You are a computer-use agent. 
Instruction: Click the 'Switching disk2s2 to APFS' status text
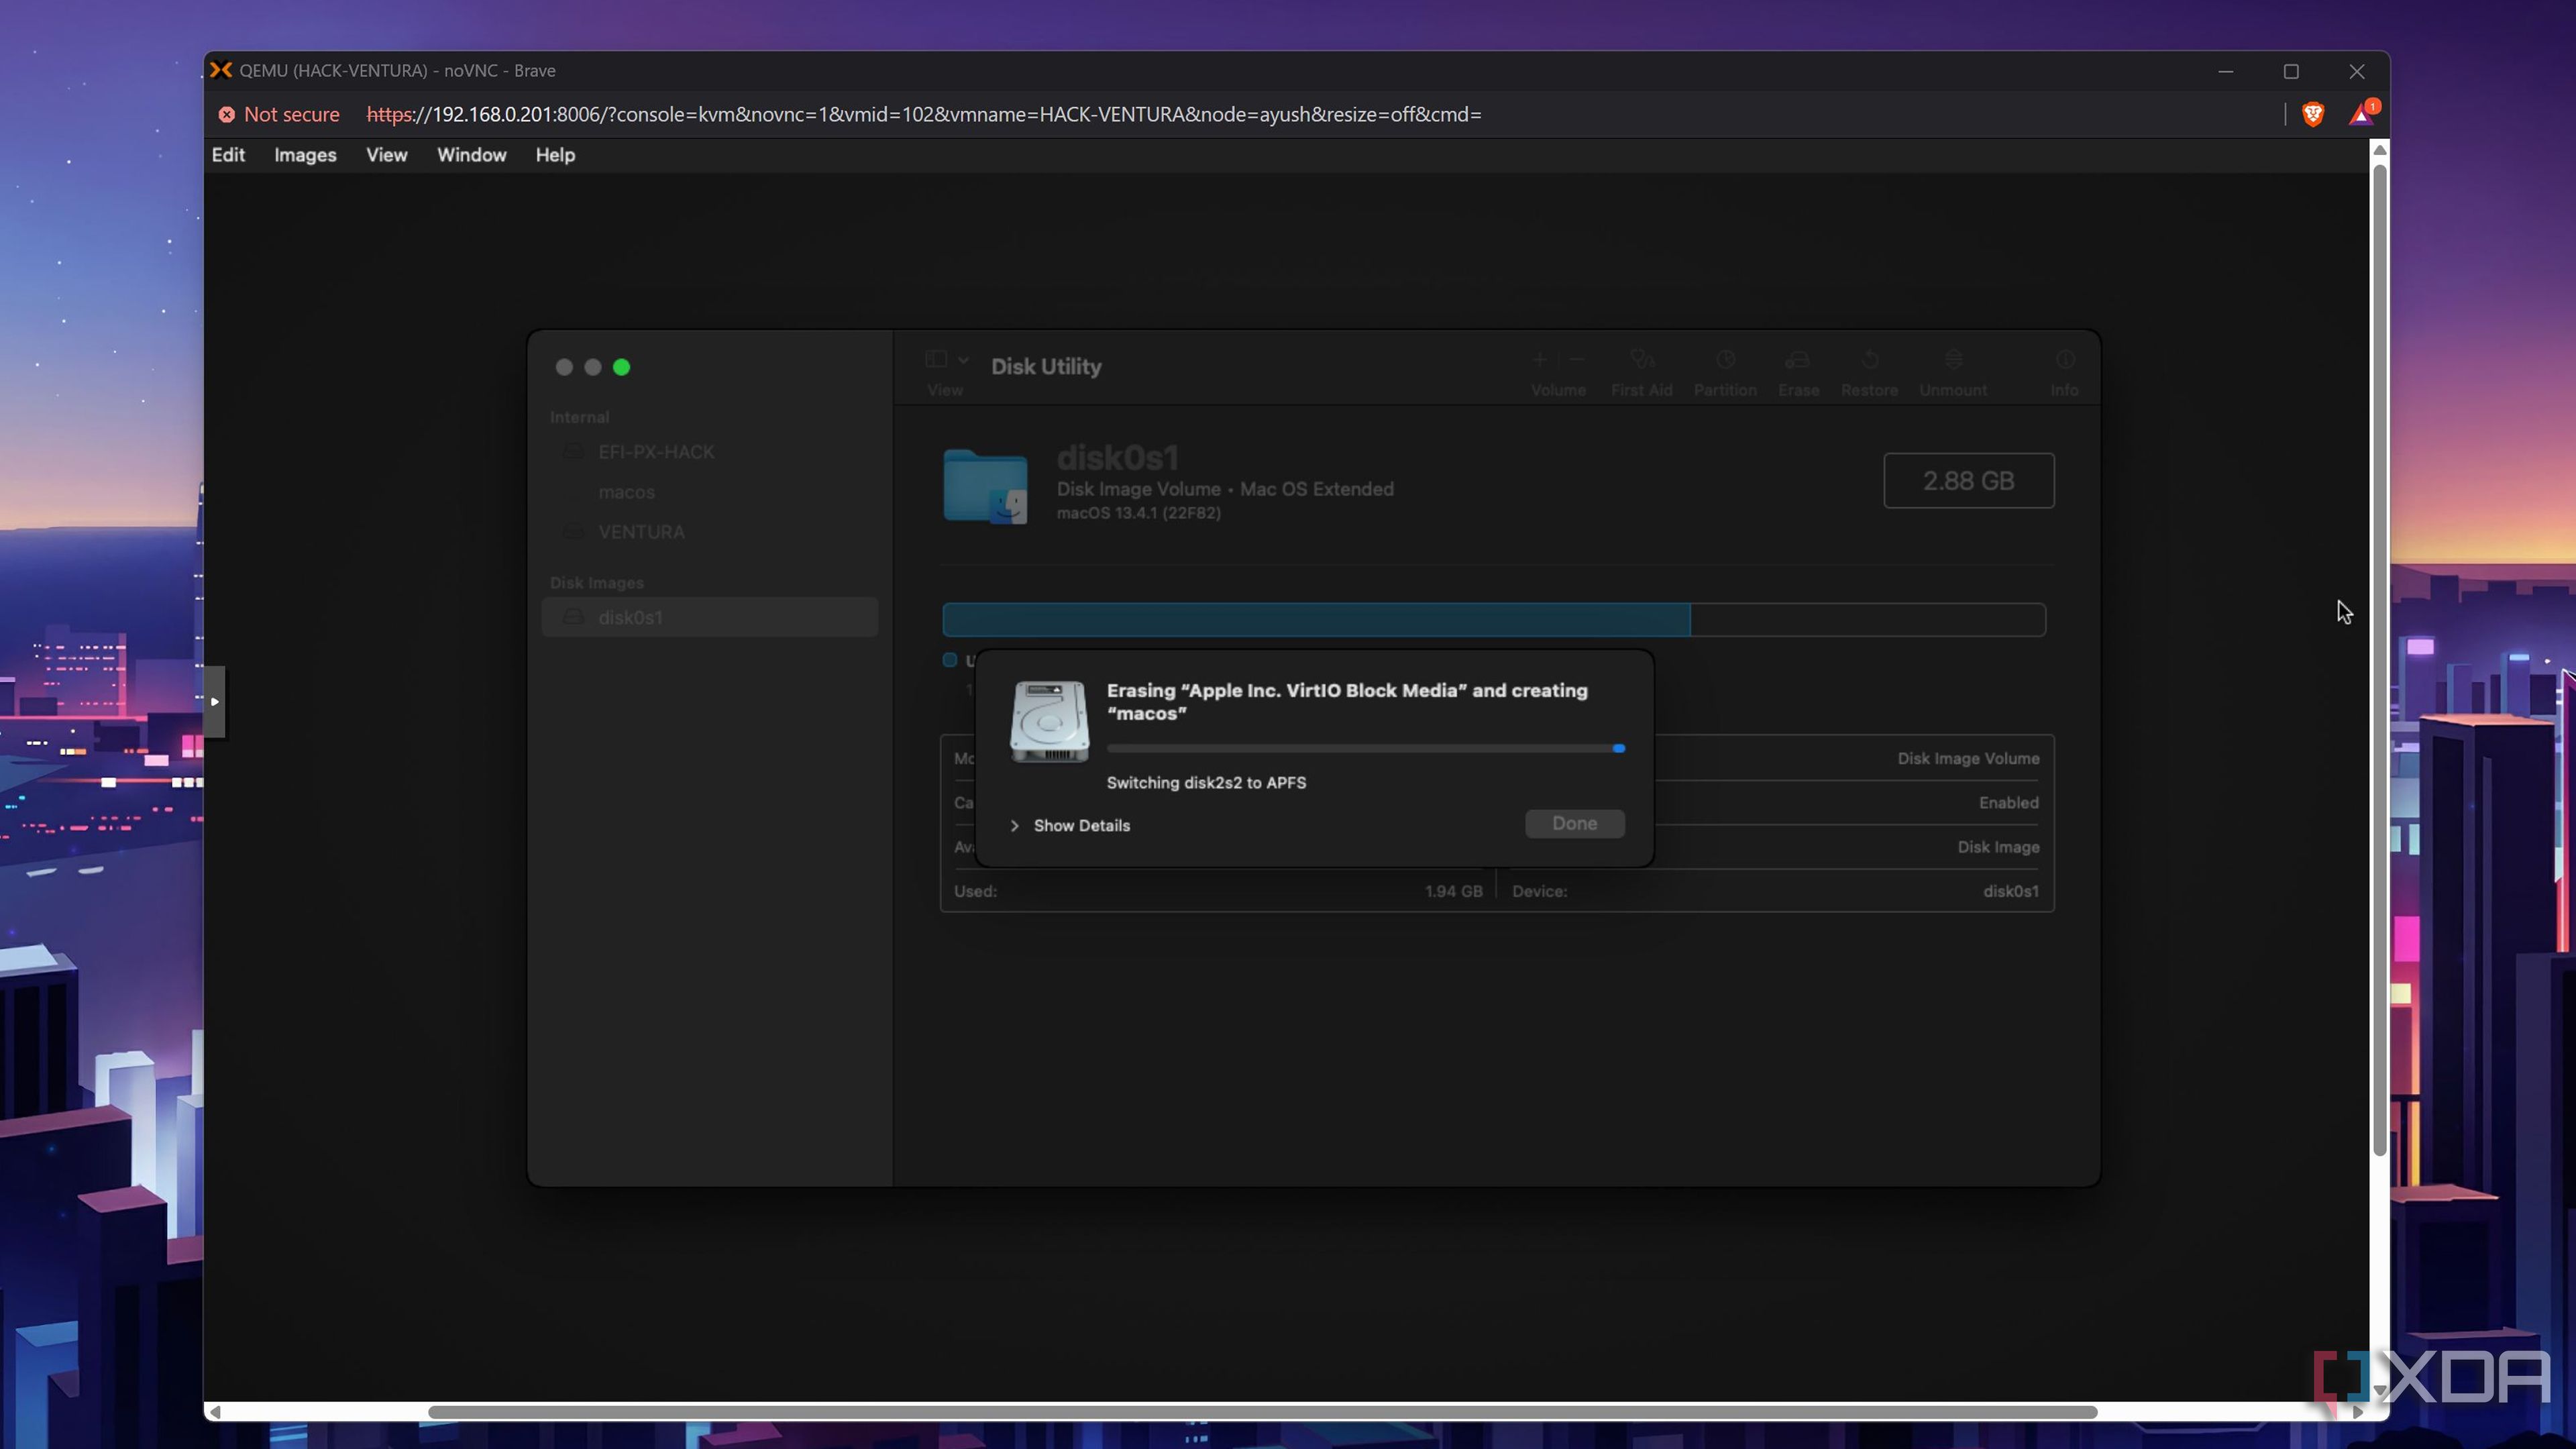(x=1206, y=783)
